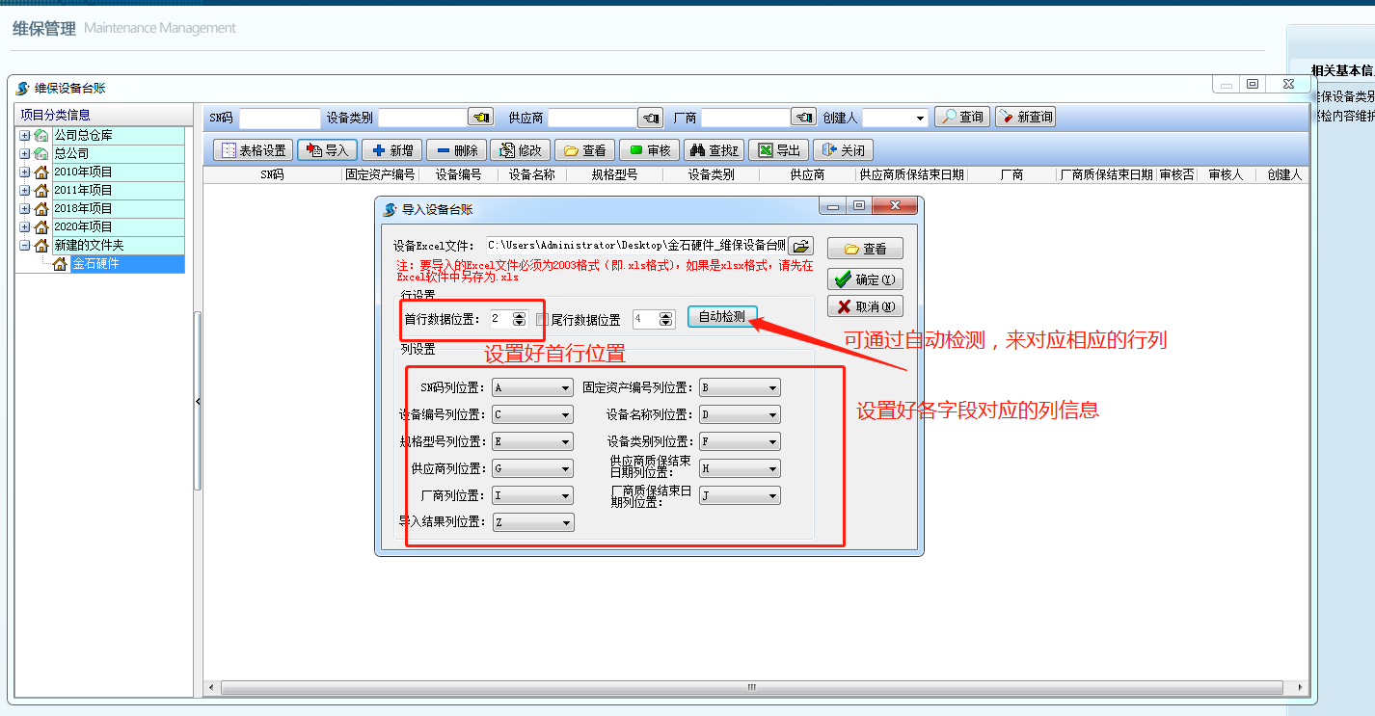Click the 新增 (Add) toolbar button
Image resolution: width=1375 pixels, height=716 pixels.
[391, 150]
